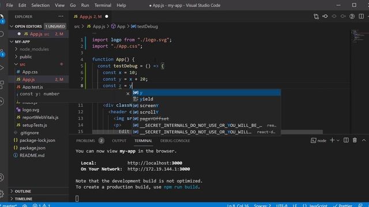Image resolution: width=369 pixels, height=207 pixels.
Task: Open the Edit menu
Action: click(x=22, y=5)
